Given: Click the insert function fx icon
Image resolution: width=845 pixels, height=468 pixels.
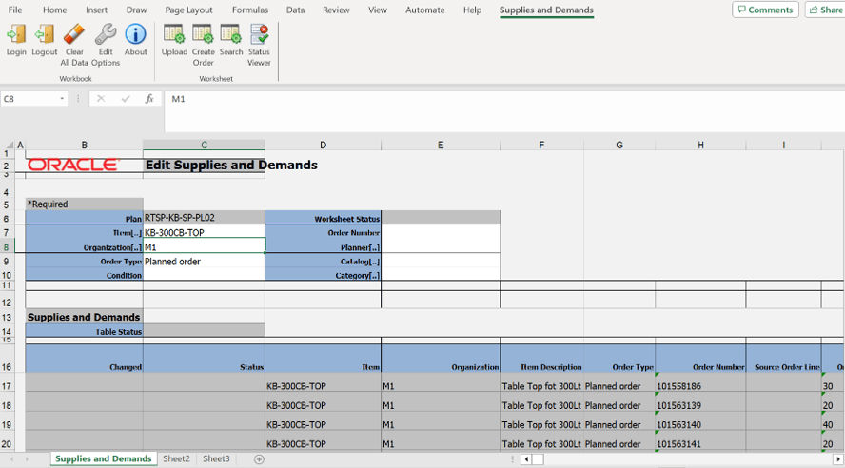Looking at the screenshot, I should [x=149, y=99].
